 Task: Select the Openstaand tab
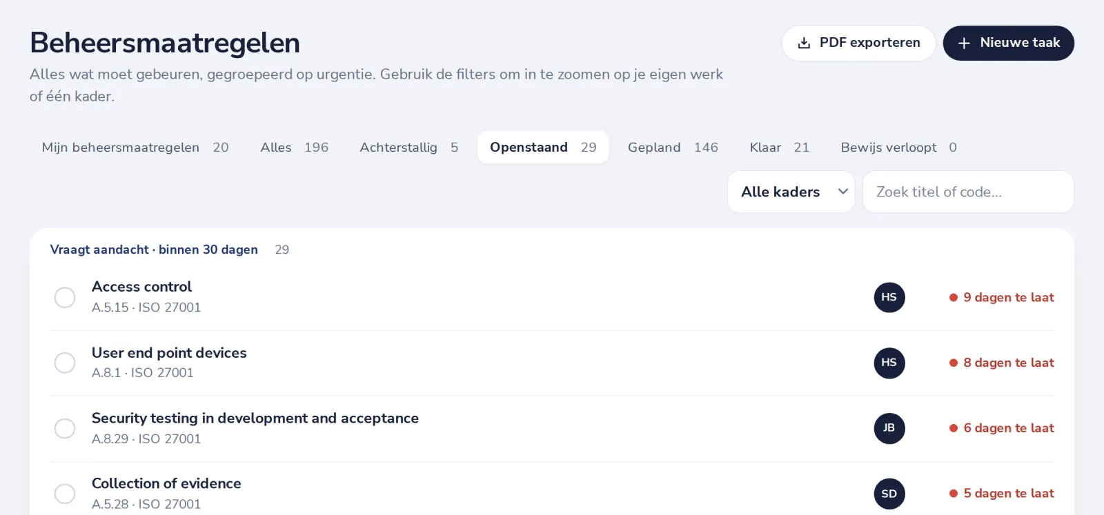point(543,148)
